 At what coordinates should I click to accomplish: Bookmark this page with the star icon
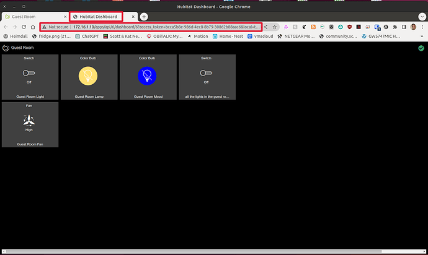click(x=275, y=27)
